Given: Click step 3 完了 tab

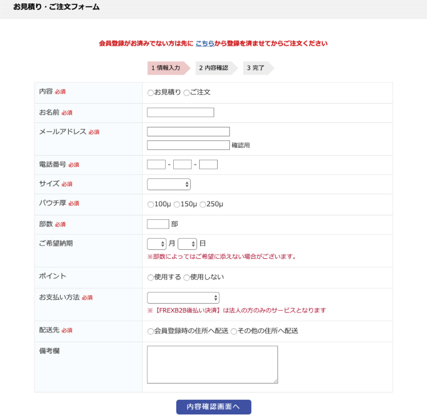Looking at the screenshot, I should pyautogui.click(x=258, y=68).
